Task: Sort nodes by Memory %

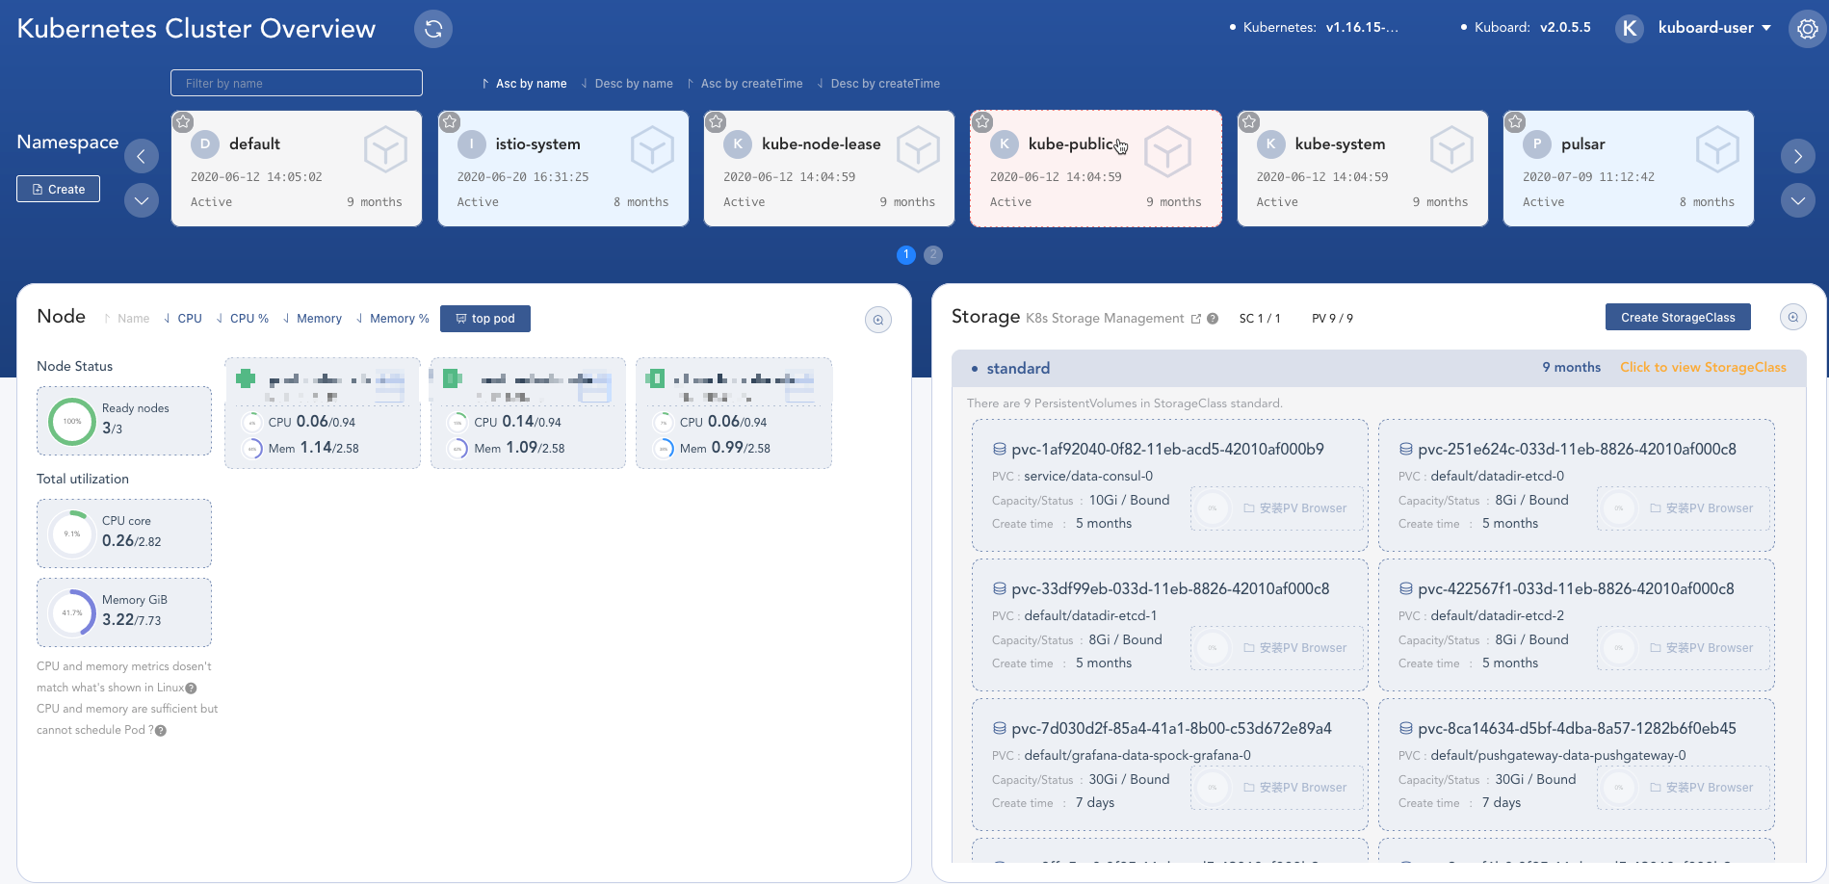Action: click(x=393, y=319)
